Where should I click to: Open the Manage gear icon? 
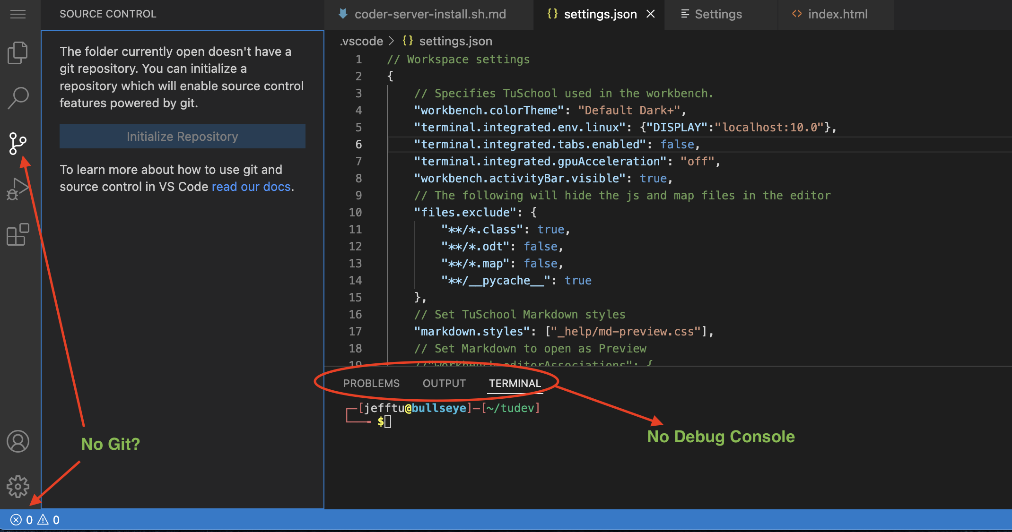point(18,486)
